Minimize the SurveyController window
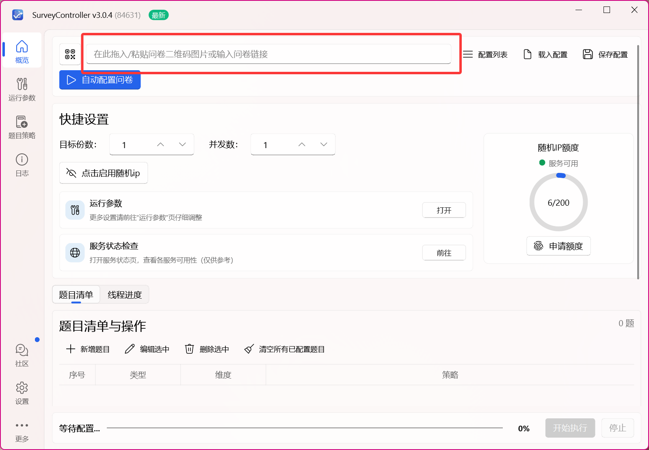 click(579, 10)
